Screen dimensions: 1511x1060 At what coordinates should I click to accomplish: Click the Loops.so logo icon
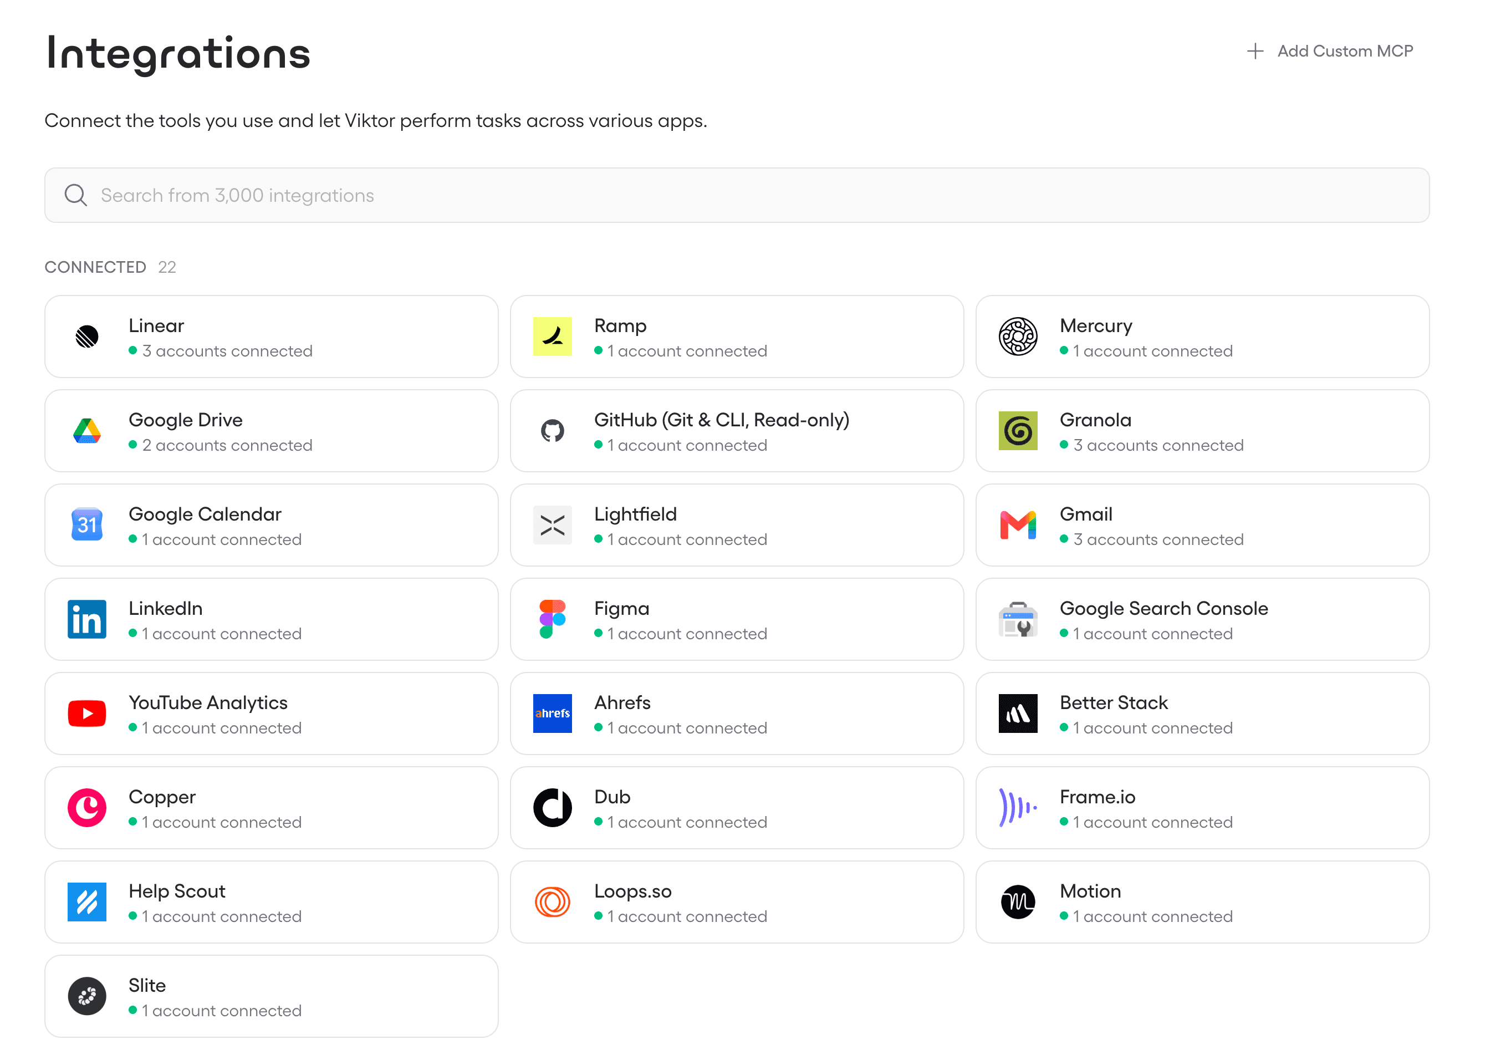click(552, 901)
